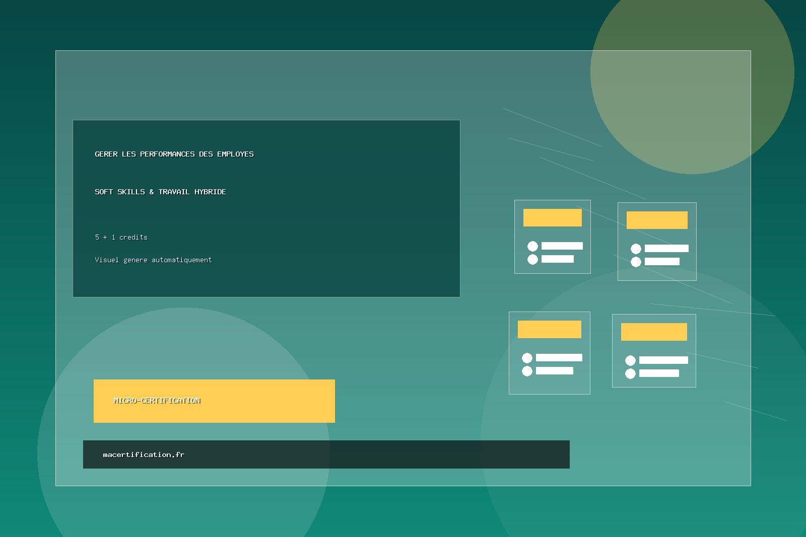Click the second white bar in top-right card
Image resolution: width=806 pixels, height=537 pixels.
click(662, 262)
